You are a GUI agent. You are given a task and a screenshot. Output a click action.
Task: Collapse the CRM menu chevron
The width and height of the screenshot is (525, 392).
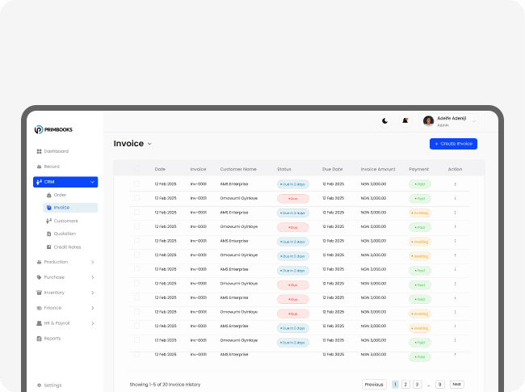(x=92, y=182)
